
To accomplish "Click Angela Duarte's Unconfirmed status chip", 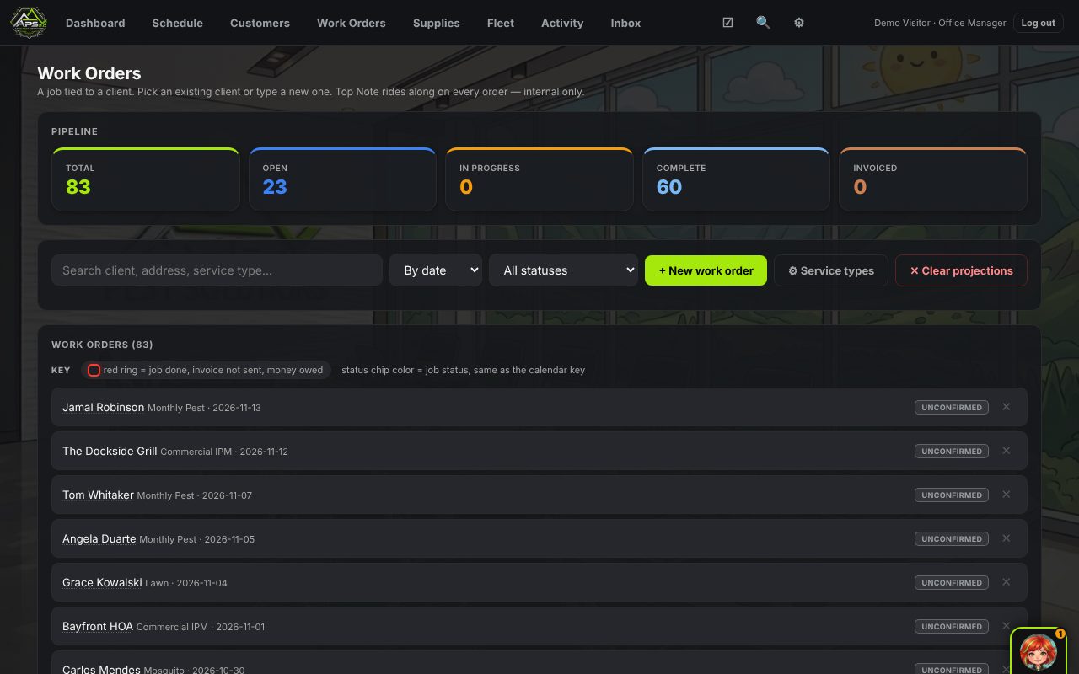I will pyautogui.click(x=952, y=538).
